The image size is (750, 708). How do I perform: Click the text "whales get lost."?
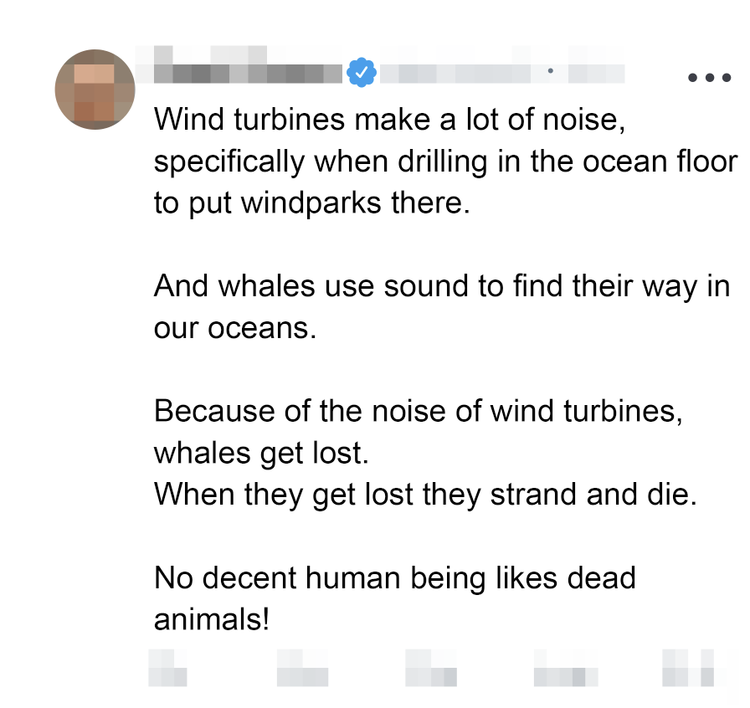261,454
